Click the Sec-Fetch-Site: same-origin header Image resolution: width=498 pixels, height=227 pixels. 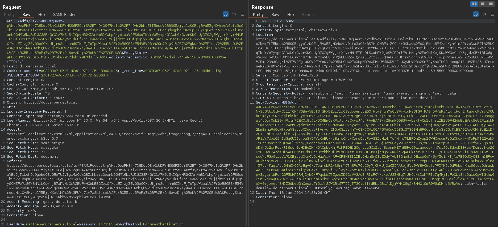(x=36, y=143)
